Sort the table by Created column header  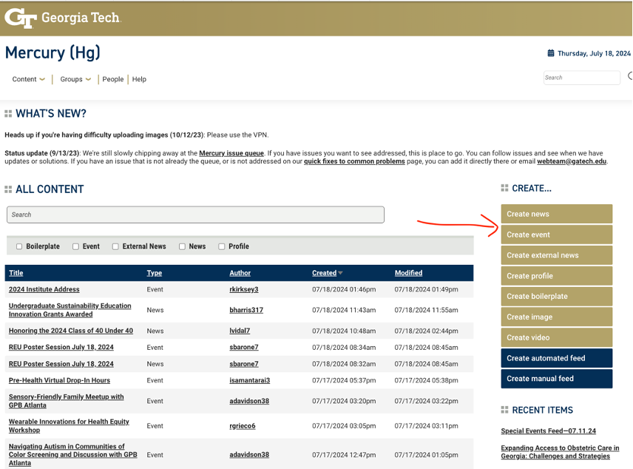click(x=324, y=273)
